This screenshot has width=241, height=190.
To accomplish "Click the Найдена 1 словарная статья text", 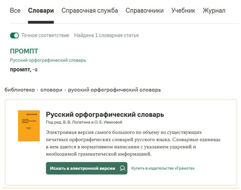I will [106, 36].
